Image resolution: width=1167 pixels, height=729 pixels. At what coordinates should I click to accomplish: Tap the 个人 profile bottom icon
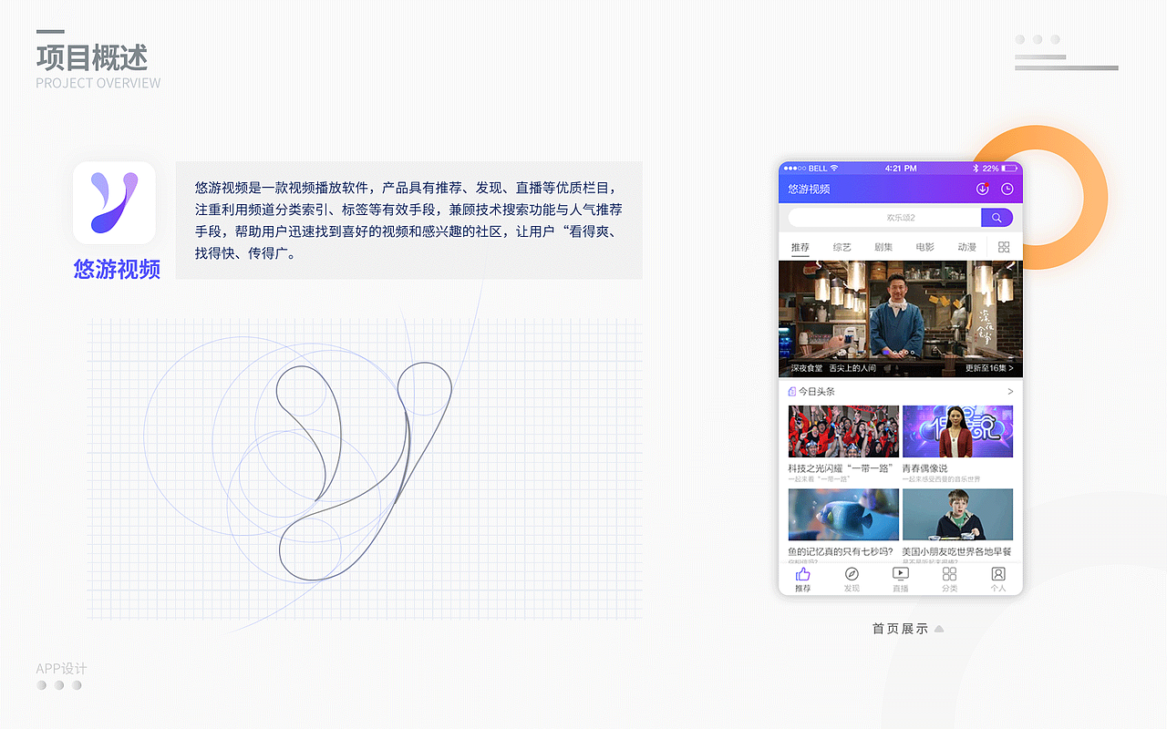[998, 574]
